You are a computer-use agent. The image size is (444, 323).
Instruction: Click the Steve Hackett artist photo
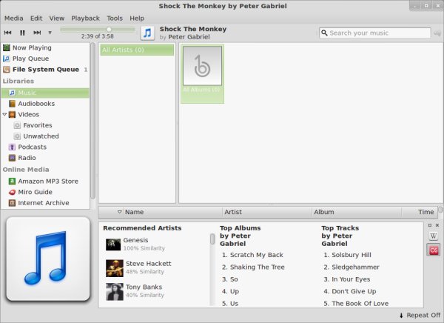pyautogui.click(x=115, y=268)
